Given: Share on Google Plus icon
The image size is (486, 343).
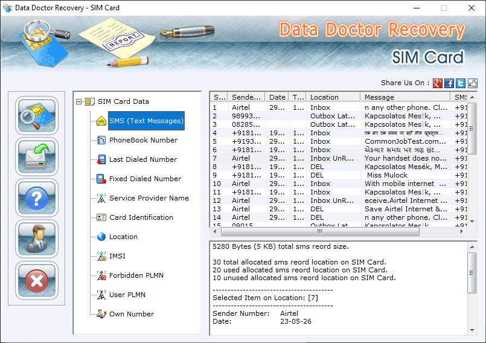Looking at the screenshot, I should [437, 83].
